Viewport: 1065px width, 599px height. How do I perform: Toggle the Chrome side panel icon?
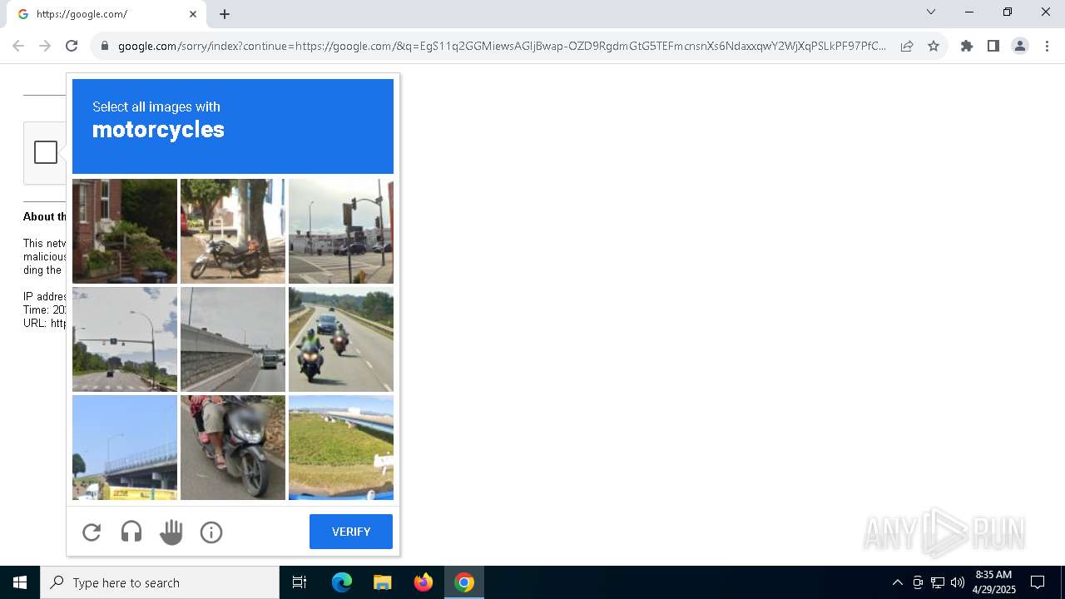[x=993, y=46]
